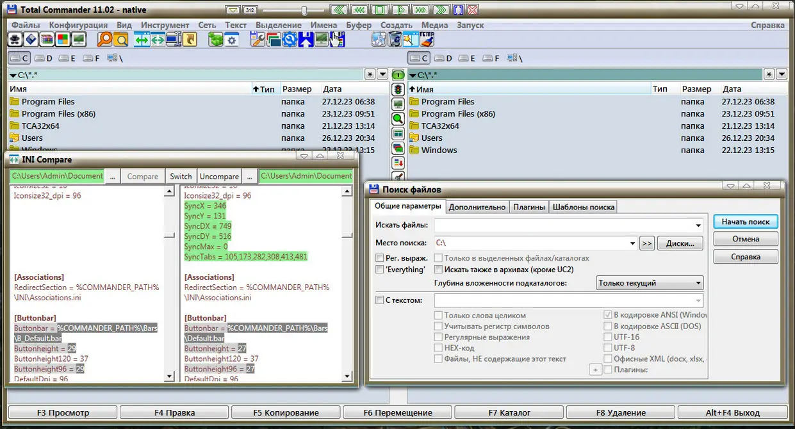Toggle the UTF-16 checkbox

tap(608, 337)
